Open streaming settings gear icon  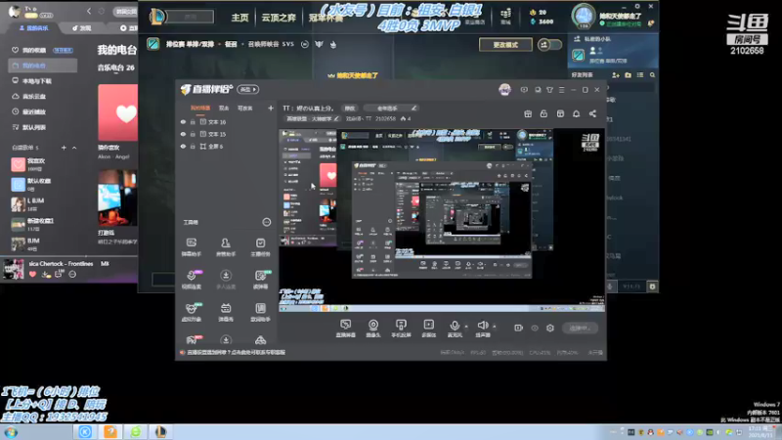pos(550,328)
